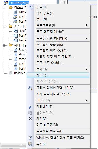Choose the highlighted 참조(F)... entry
The width and height of the screenshot is (98, 149).
[58, 75]
